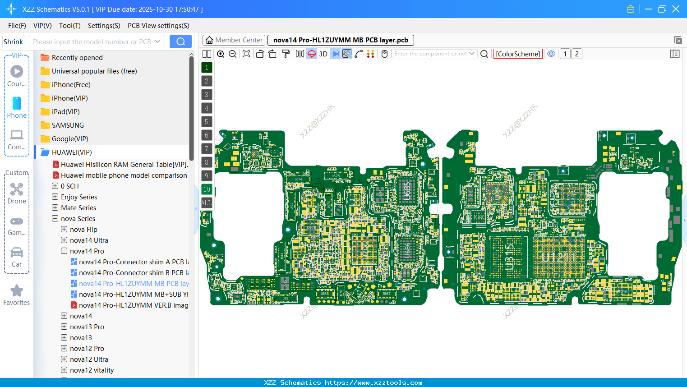Toggle the red highlighted layer icon
Image resolution: width=687 pixels, height=387 pixels.
click(312, 54)
